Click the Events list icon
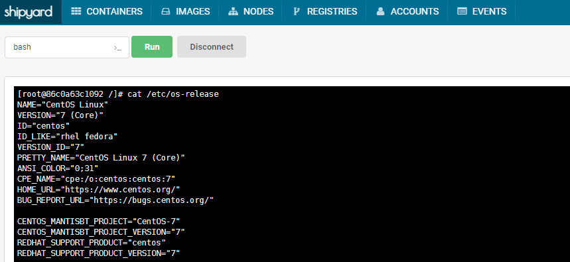570x262 pixels. pyautogui.click(x=462, y=12)
